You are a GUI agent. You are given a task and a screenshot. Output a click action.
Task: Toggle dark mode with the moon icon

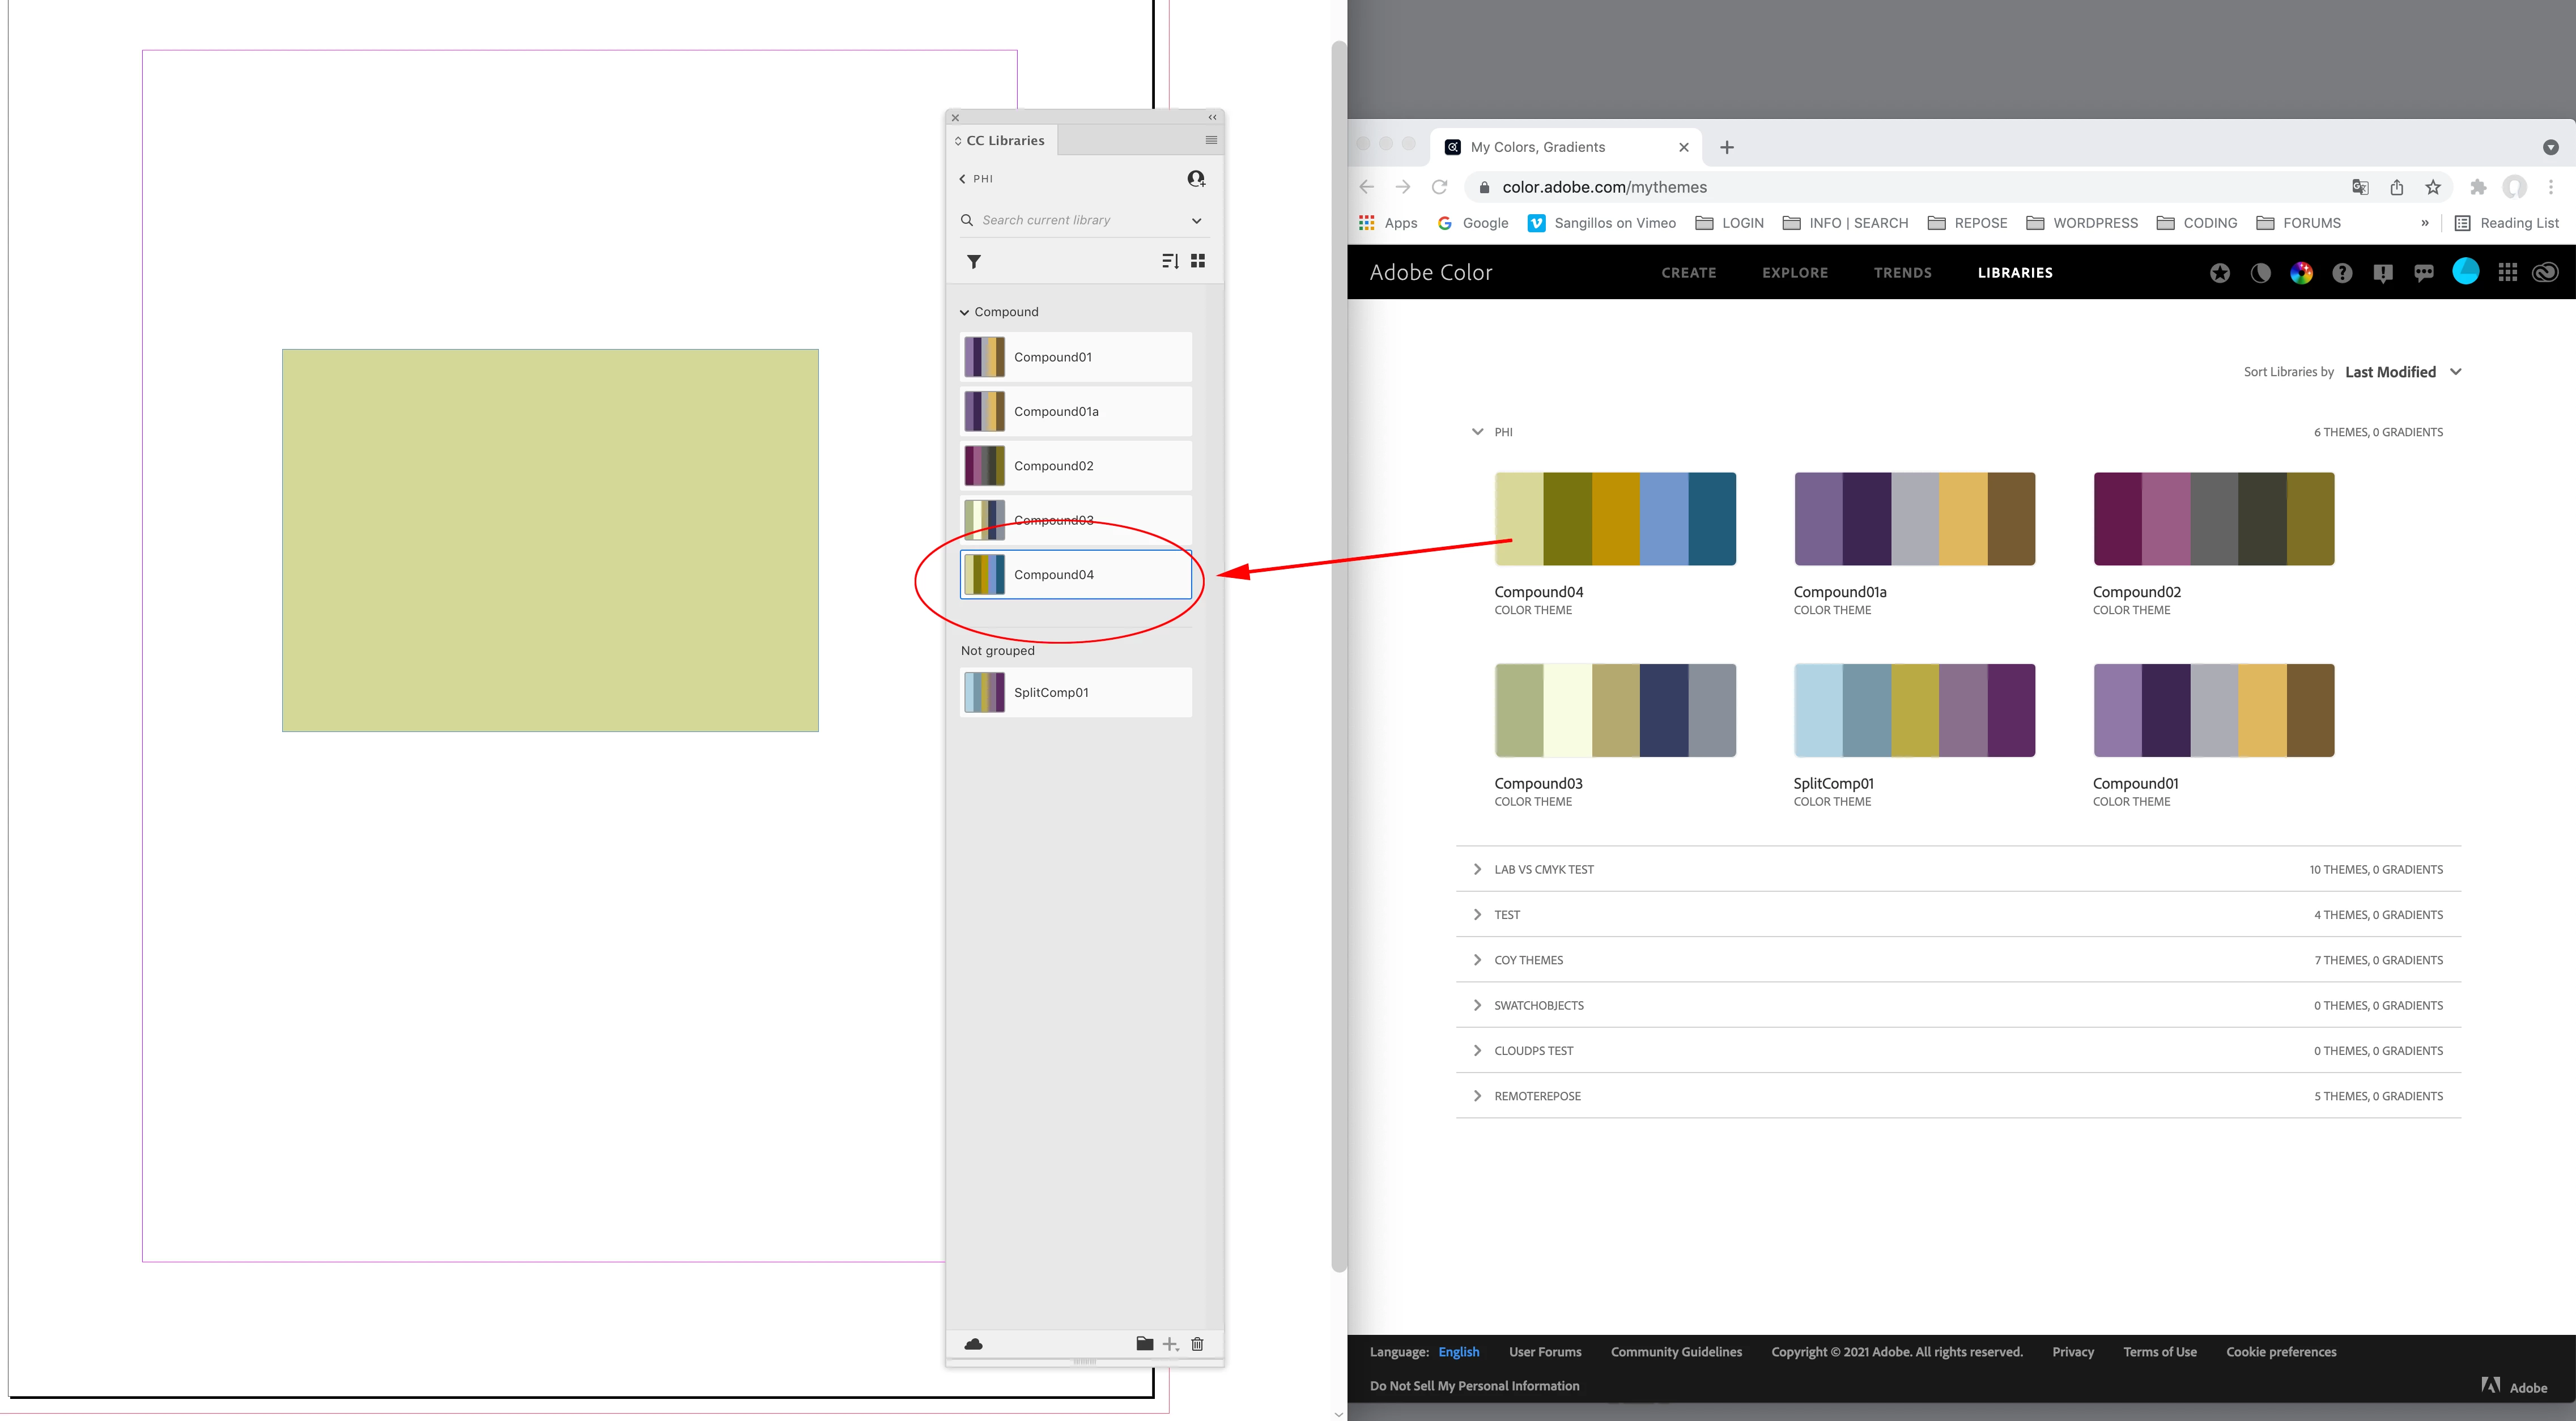(x=2260, y=273)
